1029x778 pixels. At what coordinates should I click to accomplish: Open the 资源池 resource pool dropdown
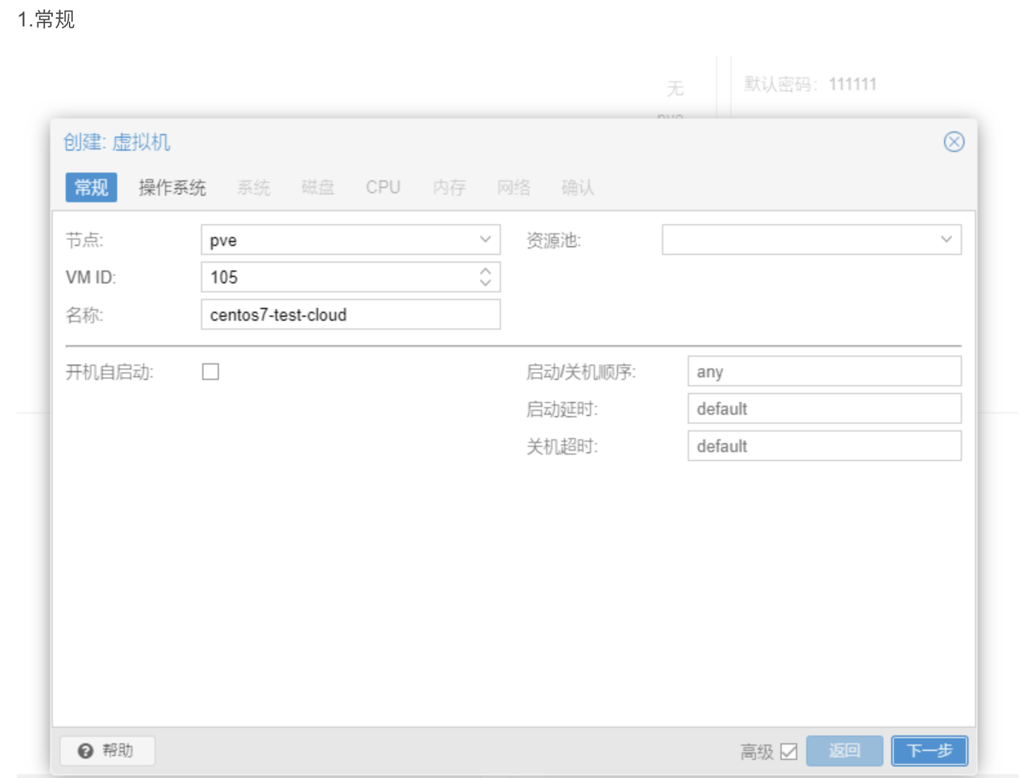(945, 240)
